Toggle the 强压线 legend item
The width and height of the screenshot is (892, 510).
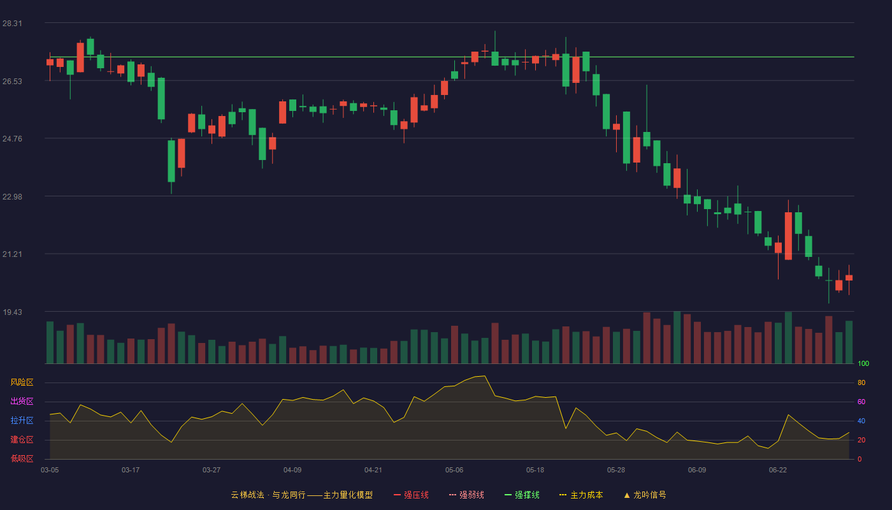[x=411, y=495]
